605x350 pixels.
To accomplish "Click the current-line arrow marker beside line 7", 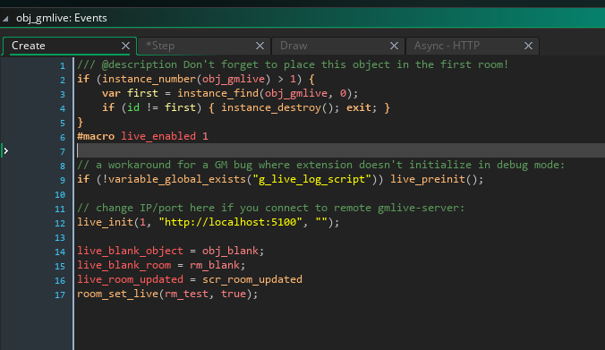I will 5,151.
